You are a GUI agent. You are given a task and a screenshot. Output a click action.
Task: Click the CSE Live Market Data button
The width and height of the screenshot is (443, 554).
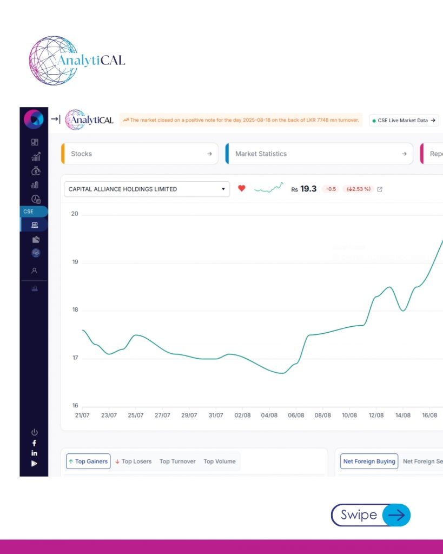coord(404,121)
